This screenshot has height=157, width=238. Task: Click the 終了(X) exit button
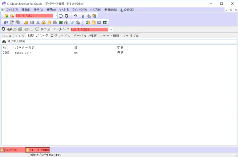click(x=43, y=29)
